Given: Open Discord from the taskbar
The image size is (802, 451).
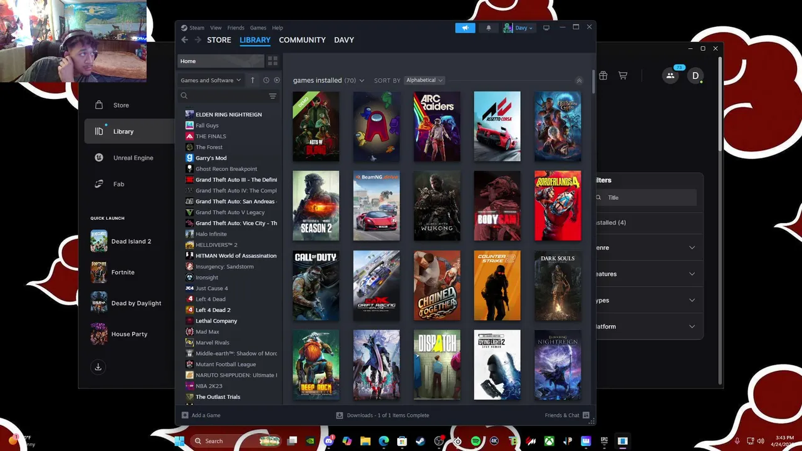Looking at the screenshot, I should [x=329, y=441].
